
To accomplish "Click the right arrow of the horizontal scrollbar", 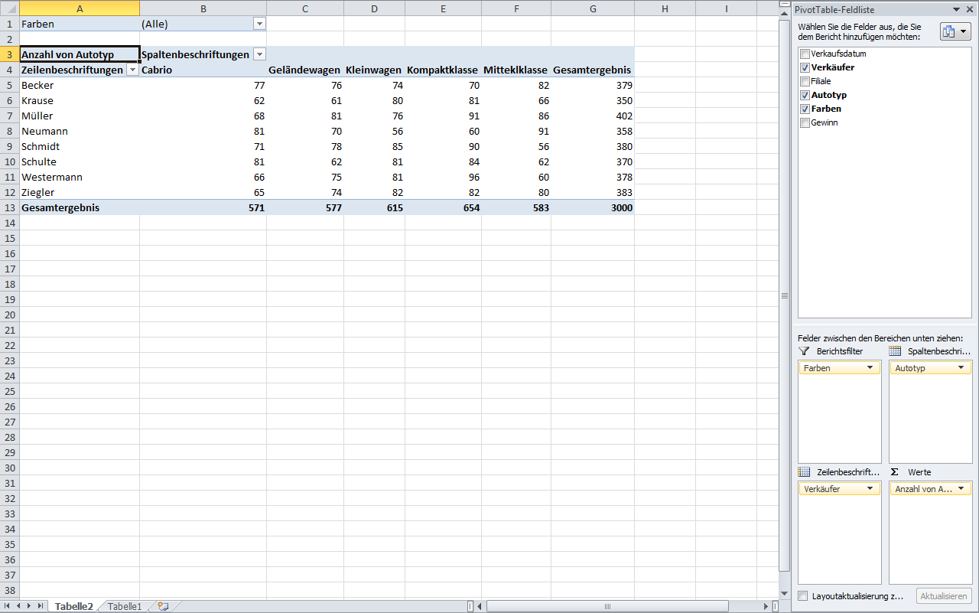I will pos(764,606).
